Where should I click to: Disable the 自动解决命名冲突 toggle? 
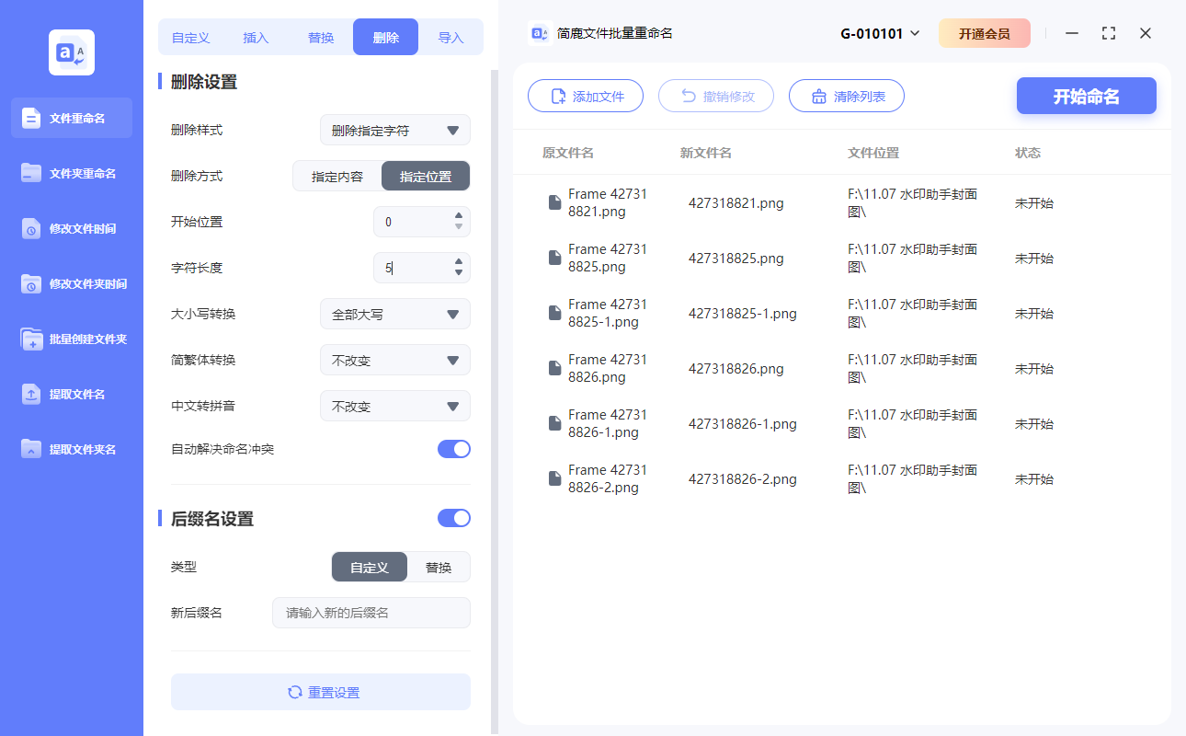pos(453,448)
